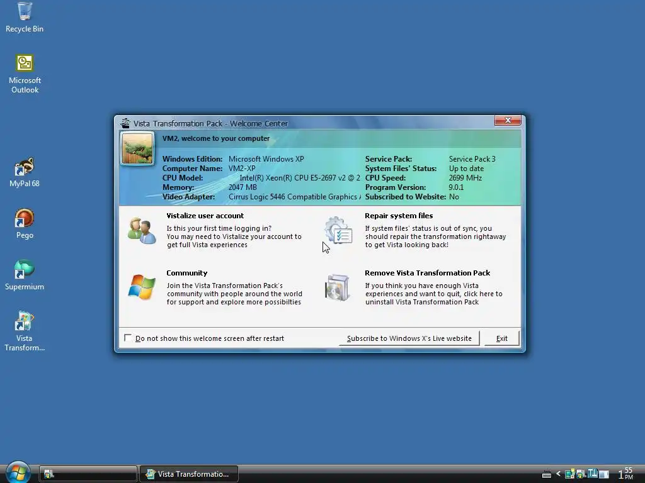Select the Vista Transform... desktop shortcut
The width and height of the screenshot is (645, 483).
tap(25, 331)
